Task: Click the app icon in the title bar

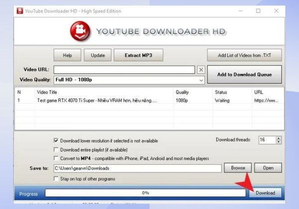Action: [19, 11]
